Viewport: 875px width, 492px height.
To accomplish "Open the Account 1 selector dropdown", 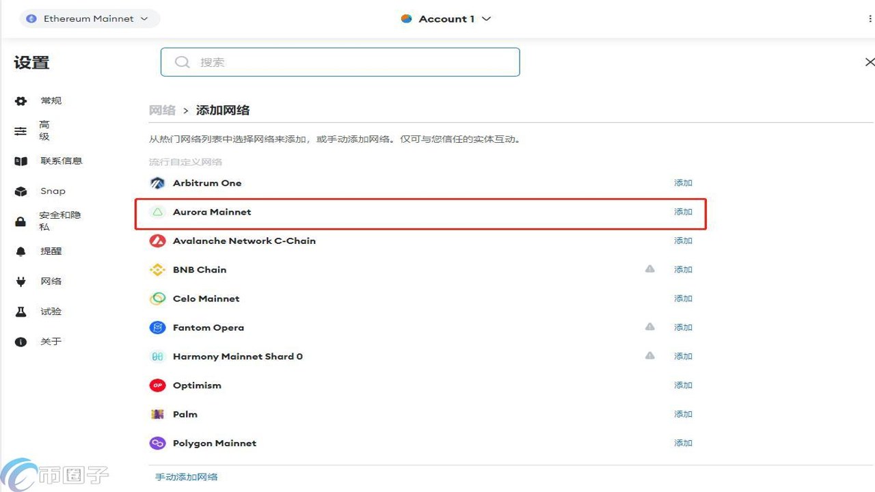I will click(446, 19).
